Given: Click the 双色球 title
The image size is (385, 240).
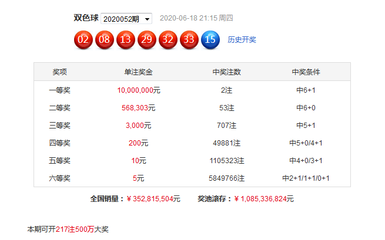Looking at the screenshot, I should tap(86, 18).
